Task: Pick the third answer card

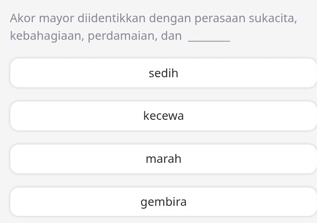Action: pos(163,159)
